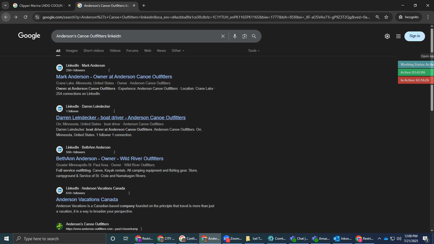
Task: Open site information icon in address bar
Action: 37,17
